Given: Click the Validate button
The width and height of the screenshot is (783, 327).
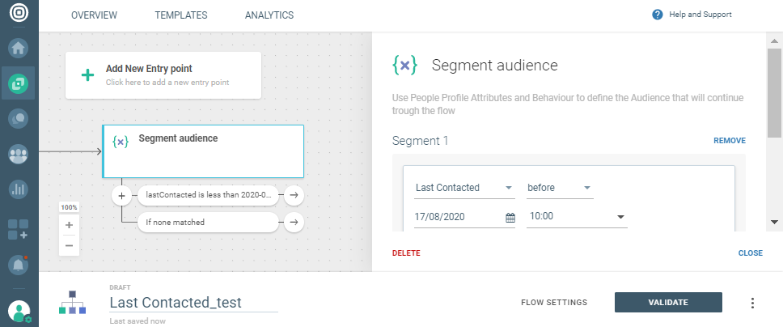Looking at the screenshot, I should pos(668,302).
